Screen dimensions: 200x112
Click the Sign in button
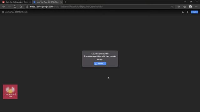(x=194, y=12)
